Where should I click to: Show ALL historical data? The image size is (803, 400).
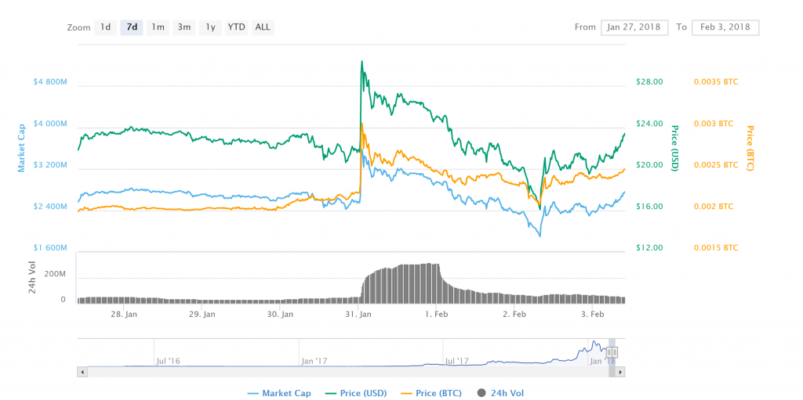(x=263, y=27)
